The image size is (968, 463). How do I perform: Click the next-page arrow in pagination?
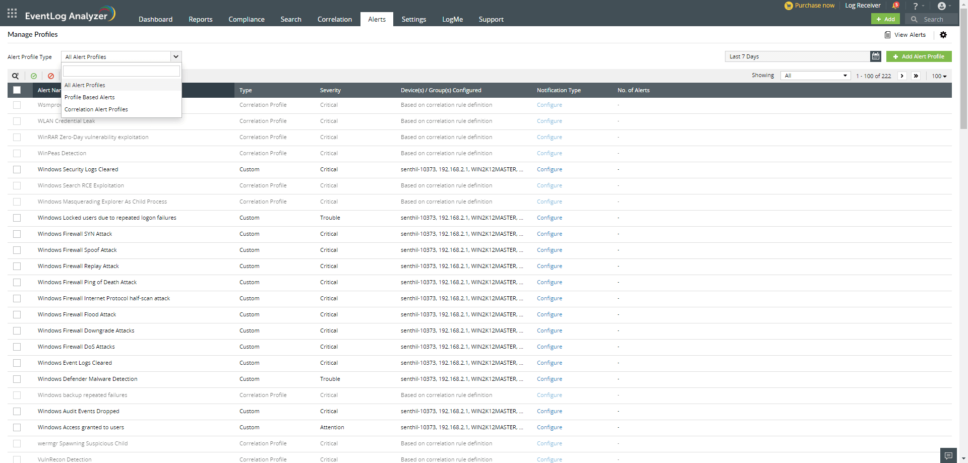[x=902, y=76]
